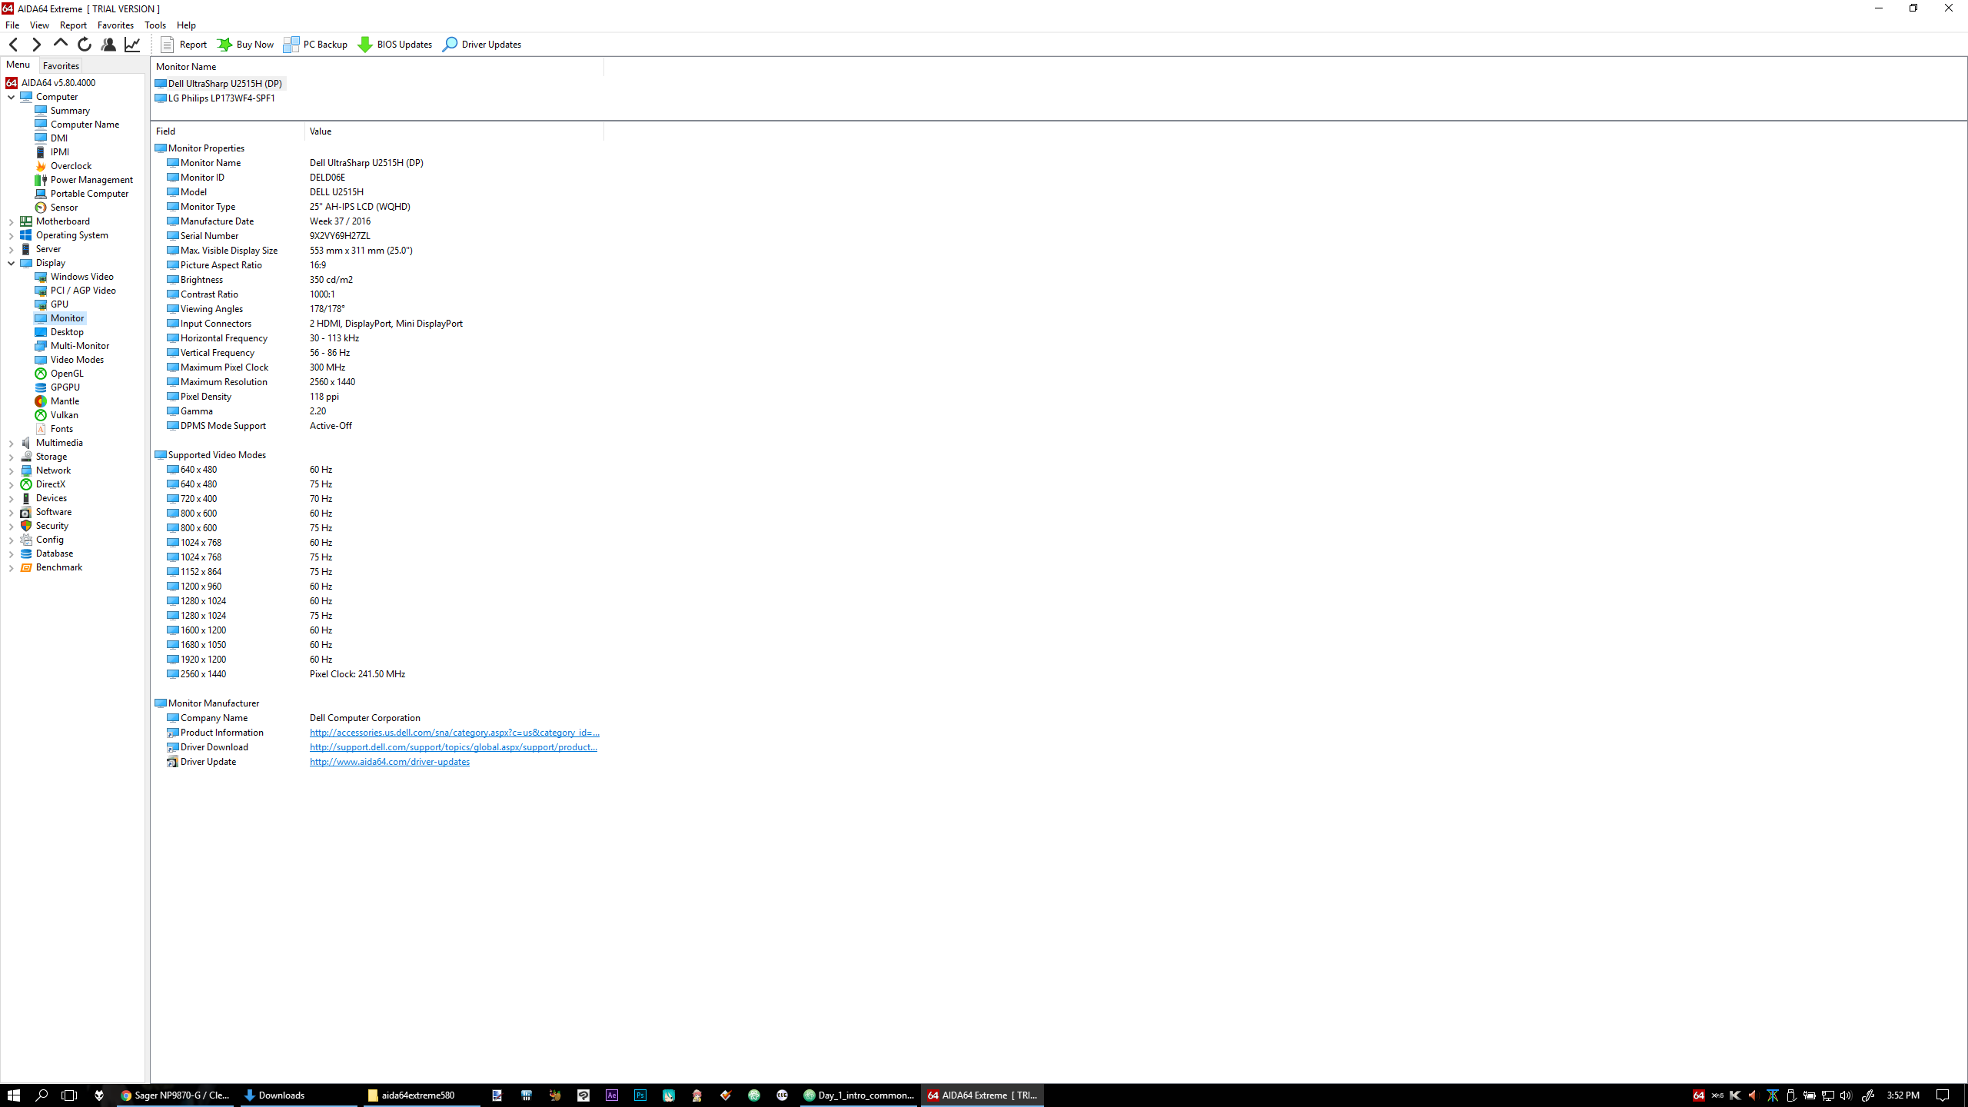Open After Effects from the taskbar

(612, 1095)
